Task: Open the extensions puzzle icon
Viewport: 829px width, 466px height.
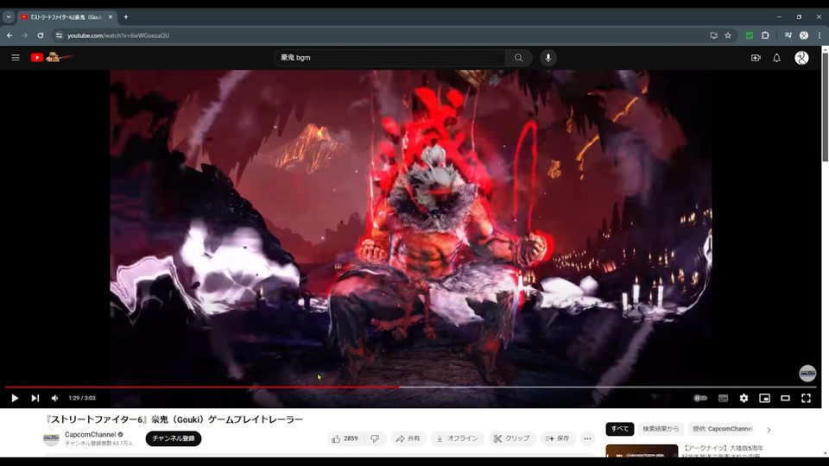Action: point(765,35)
